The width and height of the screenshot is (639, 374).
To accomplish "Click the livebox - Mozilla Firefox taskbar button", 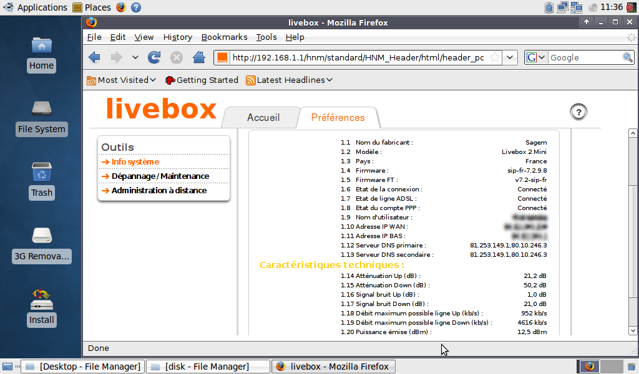I will click(x=333, y=367).
